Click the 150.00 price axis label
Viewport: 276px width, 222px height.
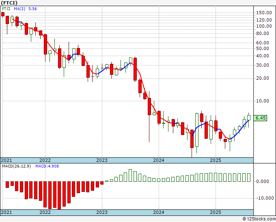[264, 13]
